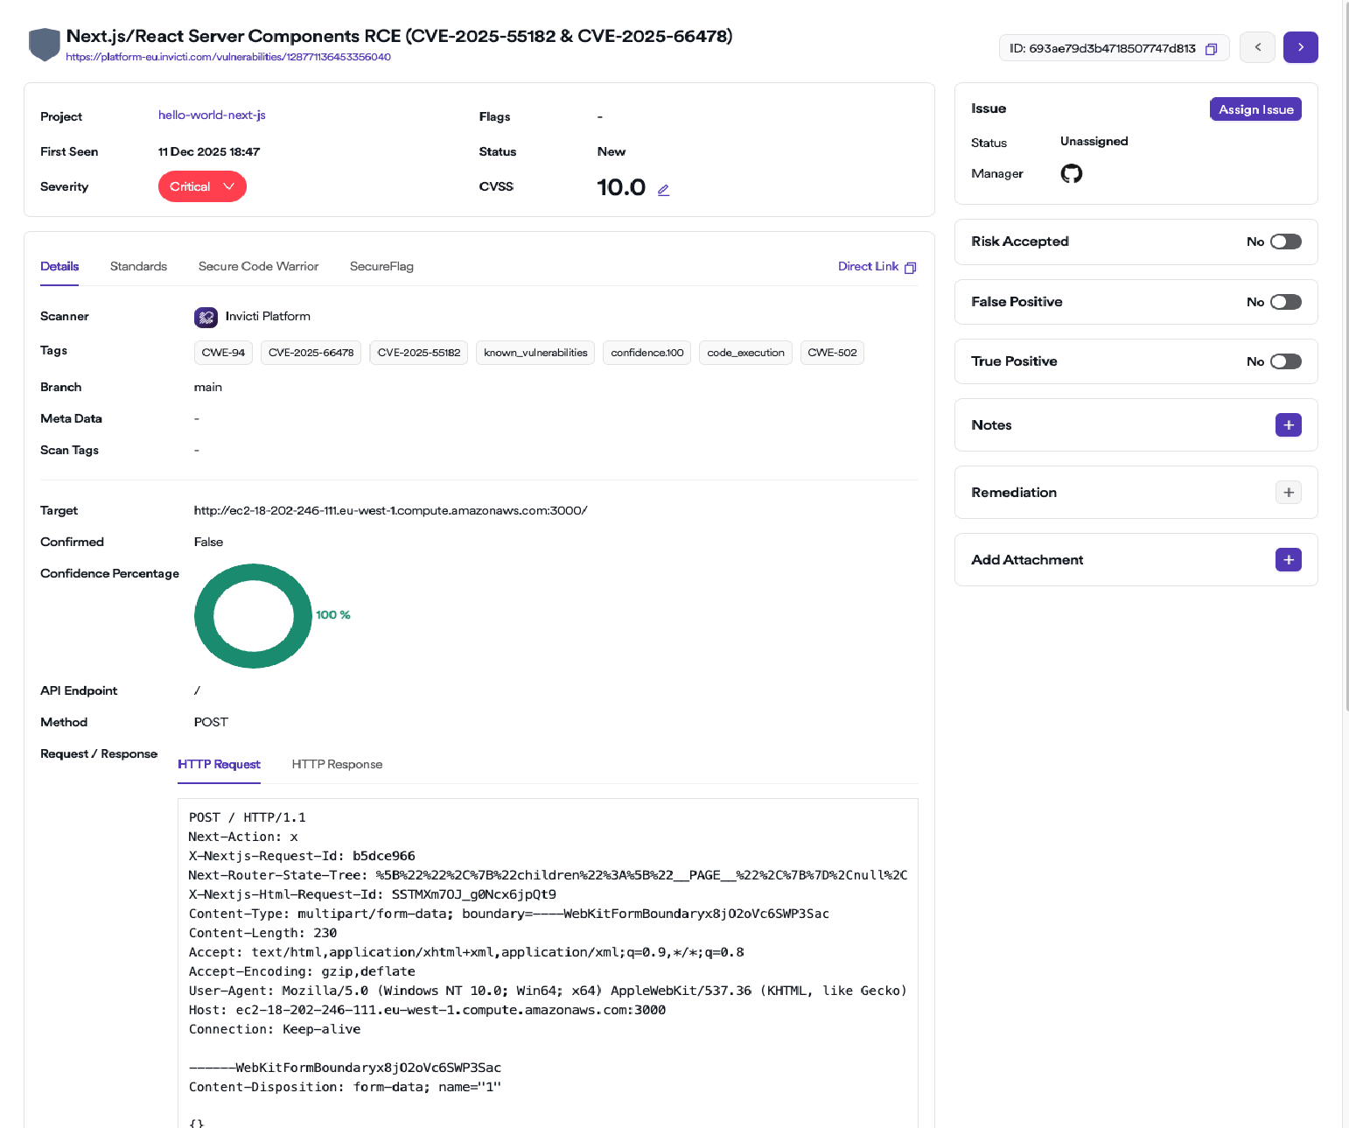Click the CWE-502 tag
1349x1128 pixels.
point(832,353)
